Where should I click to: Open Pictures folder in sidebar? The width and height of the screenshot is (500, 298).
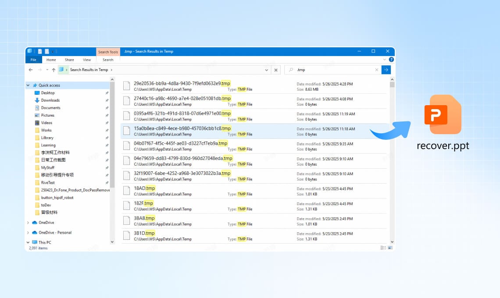tap(47, 115)
